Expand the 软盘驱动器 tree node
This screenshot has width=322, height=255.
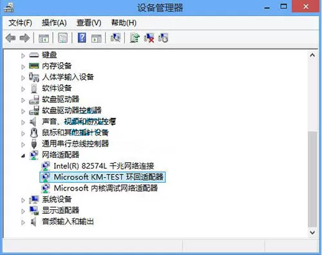(x=23, y=100)
